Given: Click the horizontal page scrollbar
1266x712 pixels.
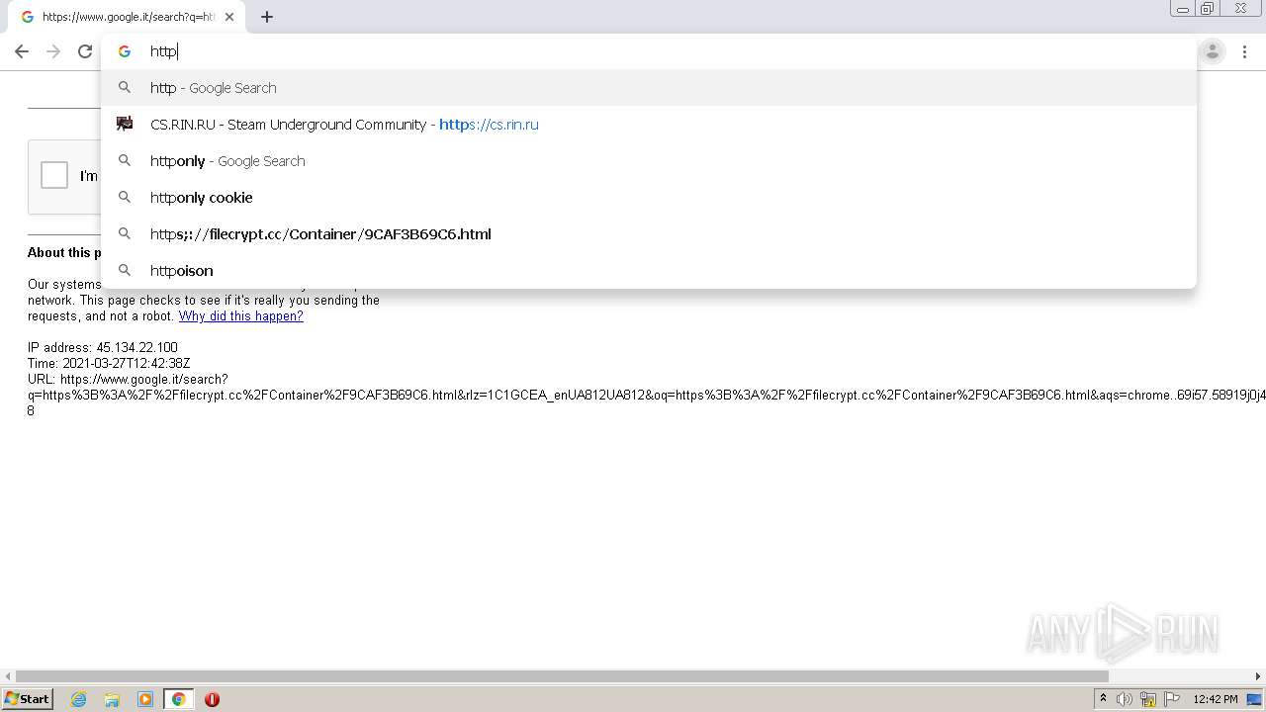Looking at the screenshot, I should click(x=562, y=676).
